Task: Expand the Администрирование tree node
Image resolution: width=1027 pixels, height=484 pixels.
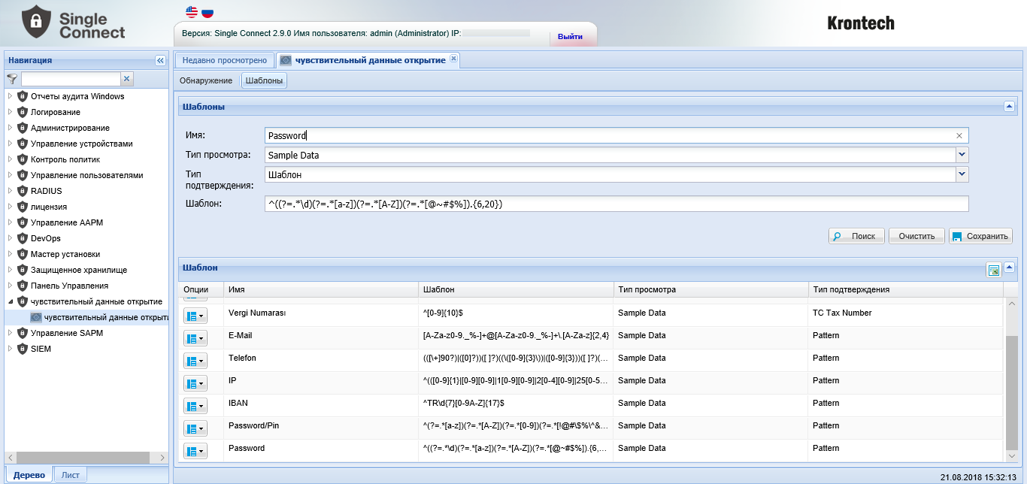Action: (x=10, y=128)
